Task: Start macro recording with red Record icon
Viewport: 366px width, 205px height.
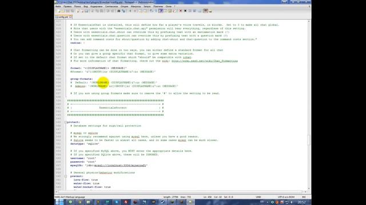Action: click(x=181, y=11)
